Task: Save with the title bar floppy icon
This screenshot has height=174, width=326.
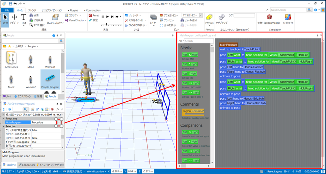Action: [11, 4]
